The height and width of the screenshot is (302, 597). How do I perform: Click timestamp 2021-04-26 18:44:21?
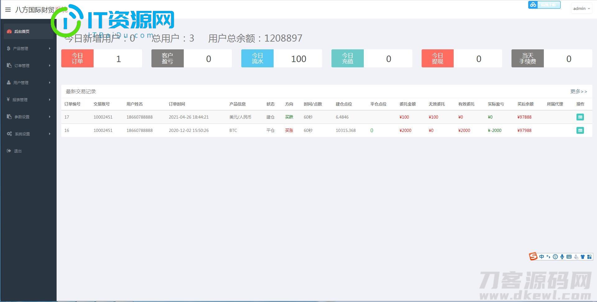tap(189, 117)
